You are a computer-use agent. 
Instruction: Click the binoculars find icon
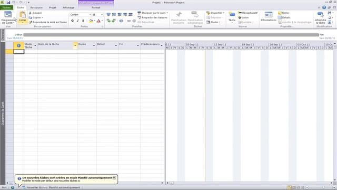tap(330, 13)
